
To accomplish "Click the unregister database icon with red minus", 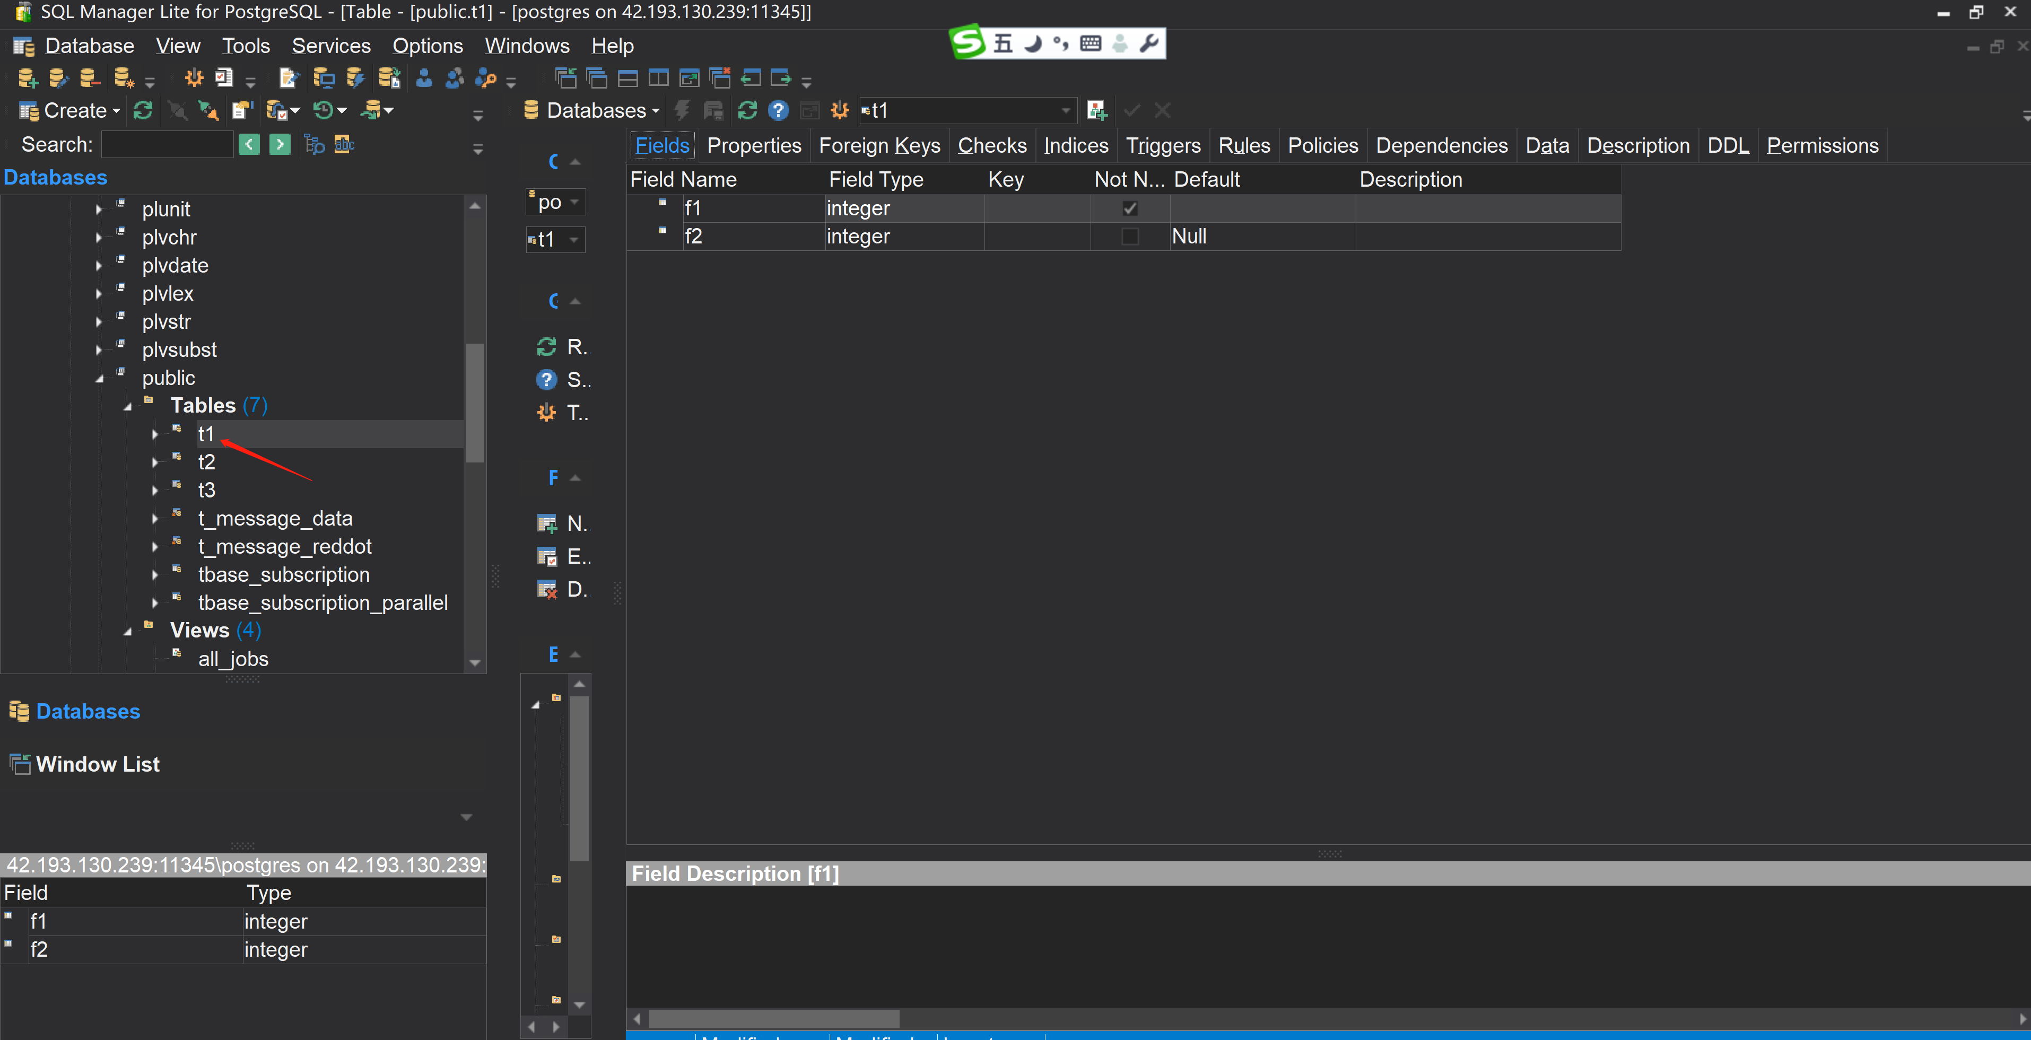I will [x=89, y=78].
